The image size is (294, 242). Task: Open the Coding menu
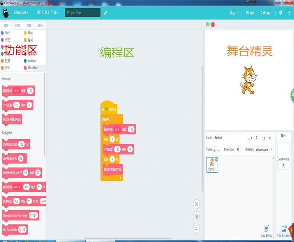coord(265,13)
